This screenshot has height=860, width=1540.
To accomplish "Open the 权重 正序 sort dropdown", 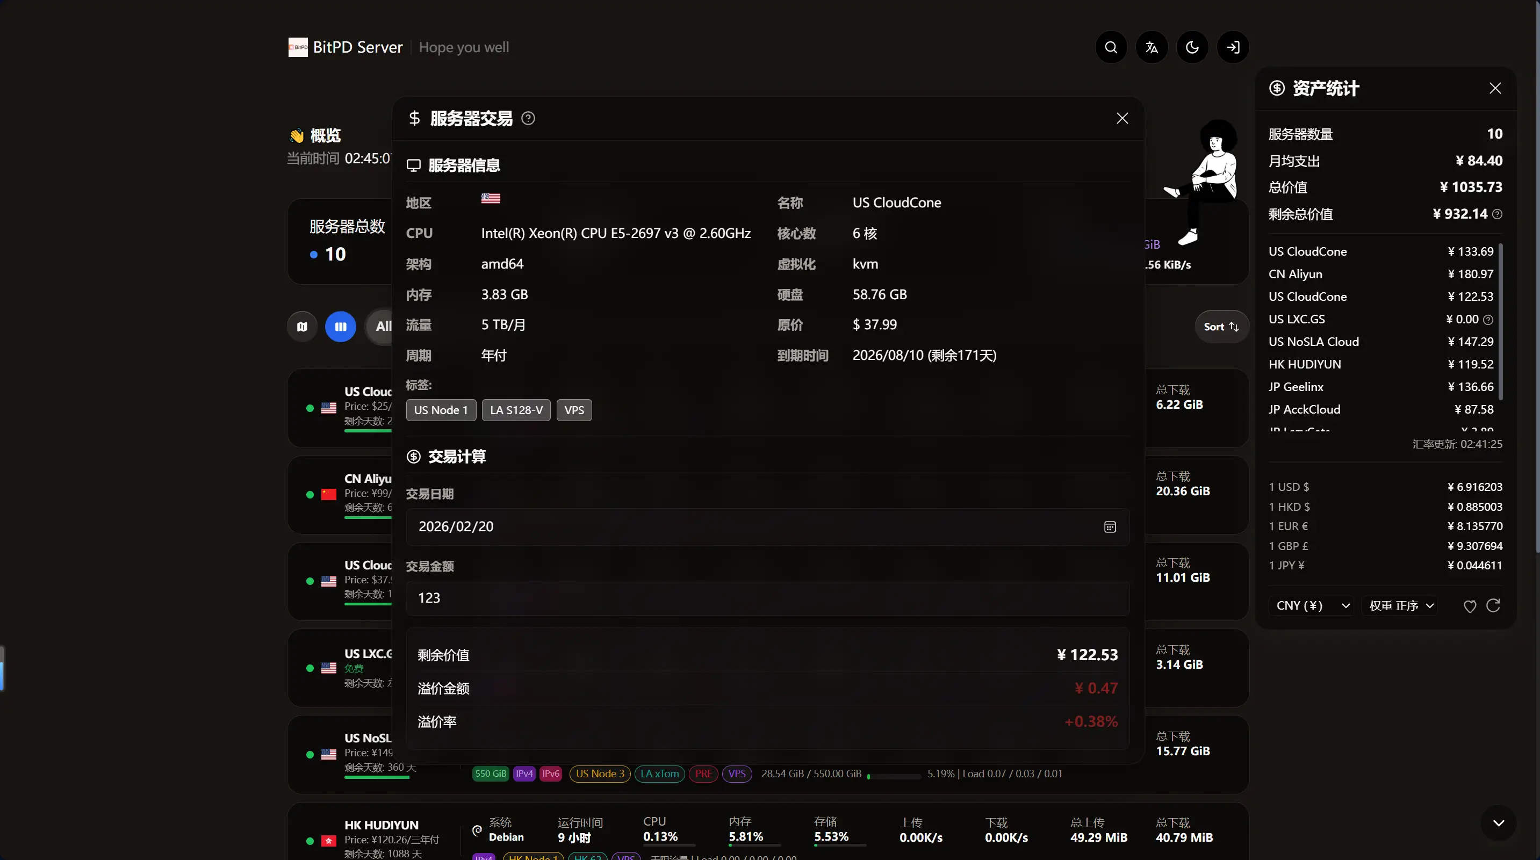I will (1401, 605).
